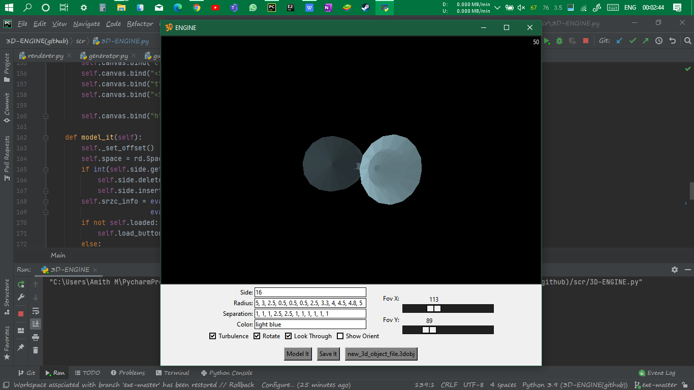Click into the Side input field
Viewport: 694px width, 390px height.
click(310, 292)
